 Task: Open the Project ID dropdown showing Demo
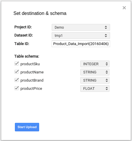[81, 27]
